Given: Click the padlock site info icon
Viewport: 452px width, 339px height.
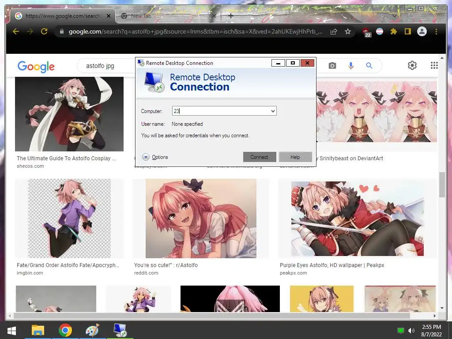Looking at the screenshot, I should tap(62, 31).
